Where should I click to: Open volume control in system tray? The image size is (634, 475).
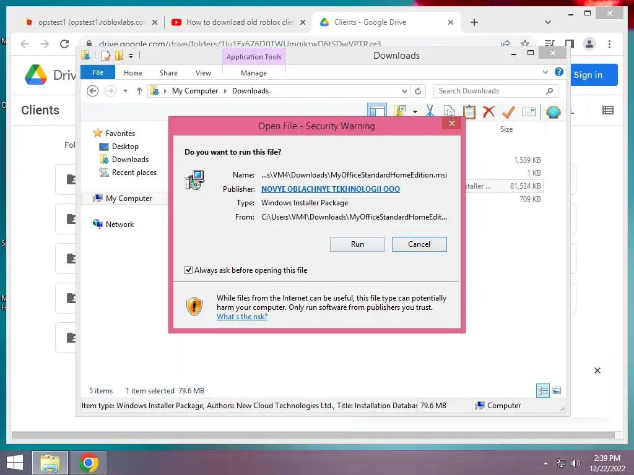[575, 463]
